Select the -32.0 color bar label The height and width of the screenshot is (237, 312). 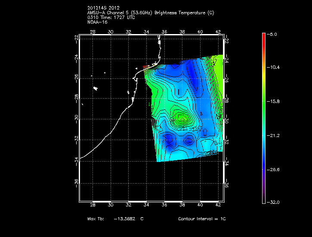tap(275, 202)
